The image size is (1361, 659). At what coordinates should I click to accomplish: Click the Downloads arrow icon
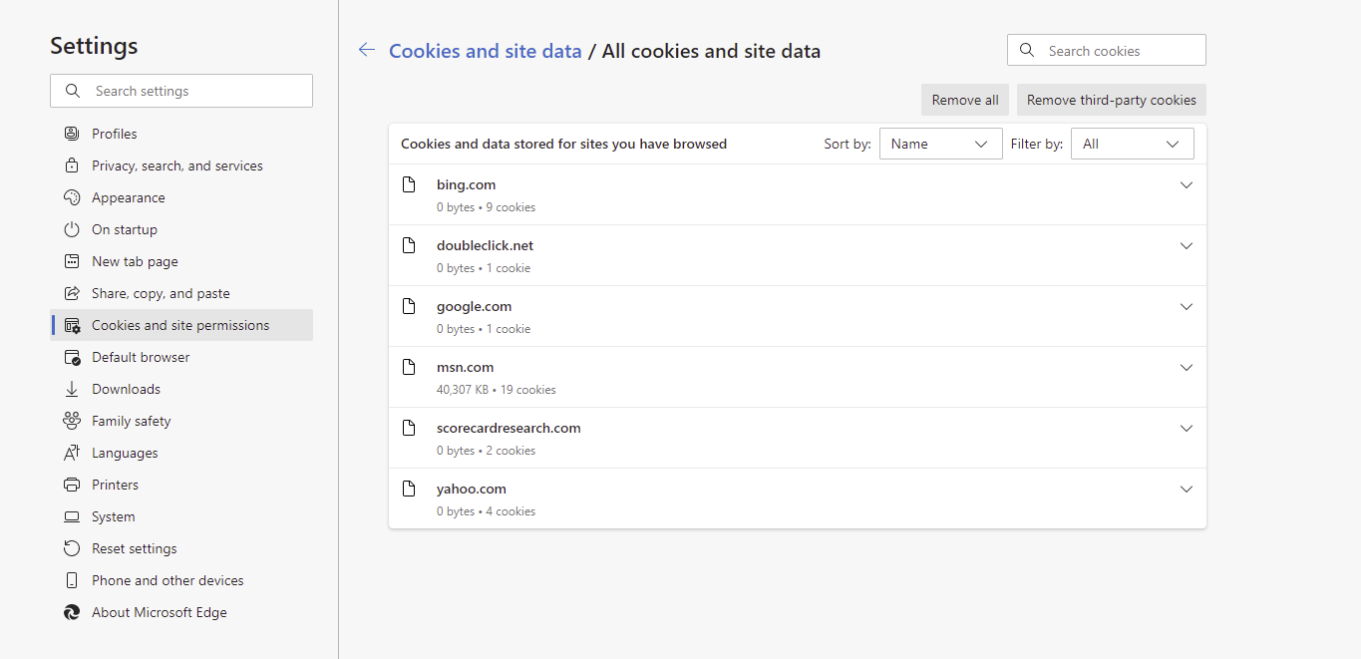(x=72, y=389)
